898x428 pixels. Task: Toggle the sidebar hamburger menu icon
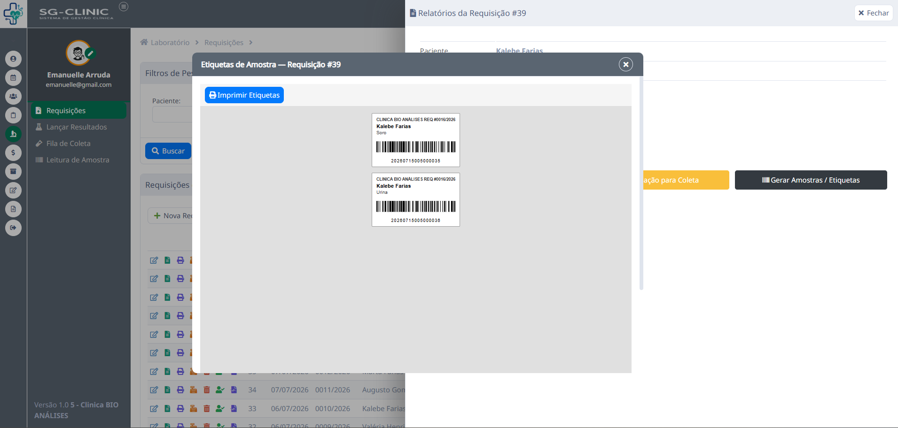point(124,7)
